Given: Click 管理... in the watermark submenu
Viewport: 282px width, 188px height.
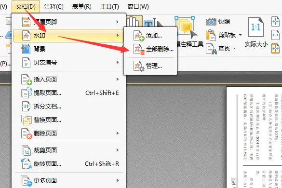Looking at the screenshot, I should [150, 66].
